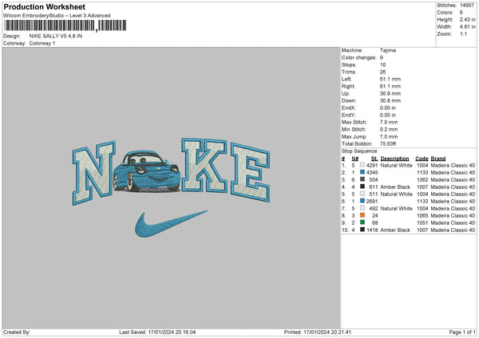Click the Up value '30.8 mm'
The height and width of the screenshot is (338, 479).
(x=390, y=93)
